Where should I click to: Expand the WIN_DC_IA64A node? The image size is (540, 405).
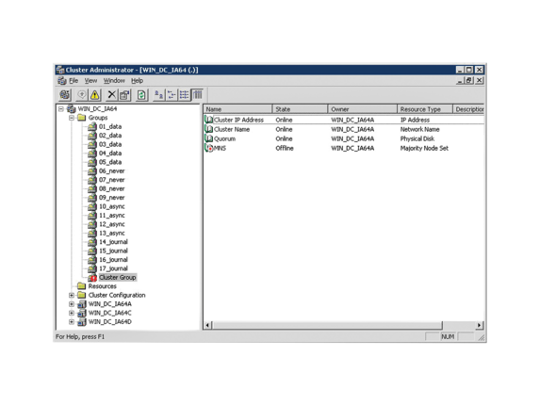[72, 304]
